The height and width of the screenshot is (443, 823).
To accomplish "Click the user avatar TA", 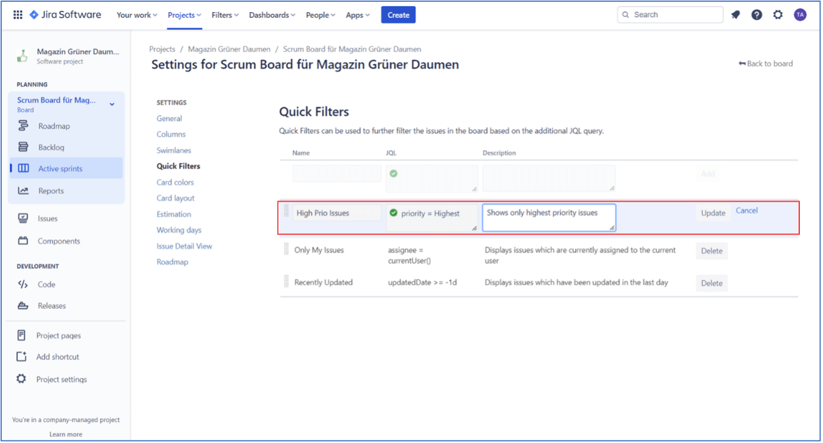I will [x=800, y=15].
